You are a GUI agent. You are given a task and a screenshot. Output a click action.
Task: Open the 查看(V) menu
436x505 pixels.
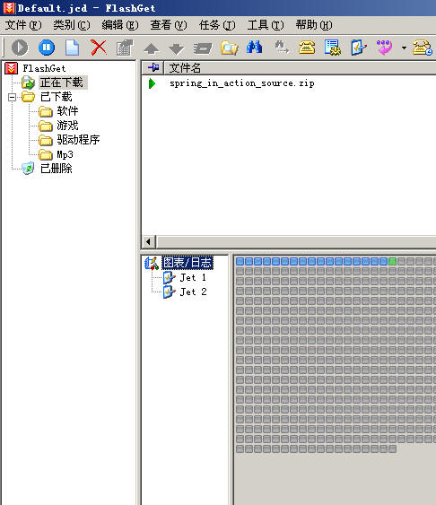[169, 25]
